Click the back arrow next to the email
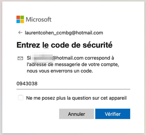The width and height of the screenshot is (146, 135). pos(20,32)
